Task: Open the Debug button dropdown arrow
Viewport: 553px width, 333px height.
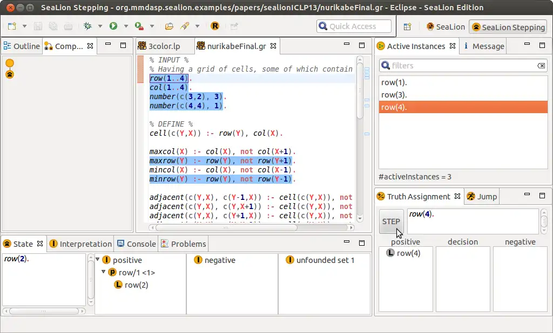Action: 100,26
